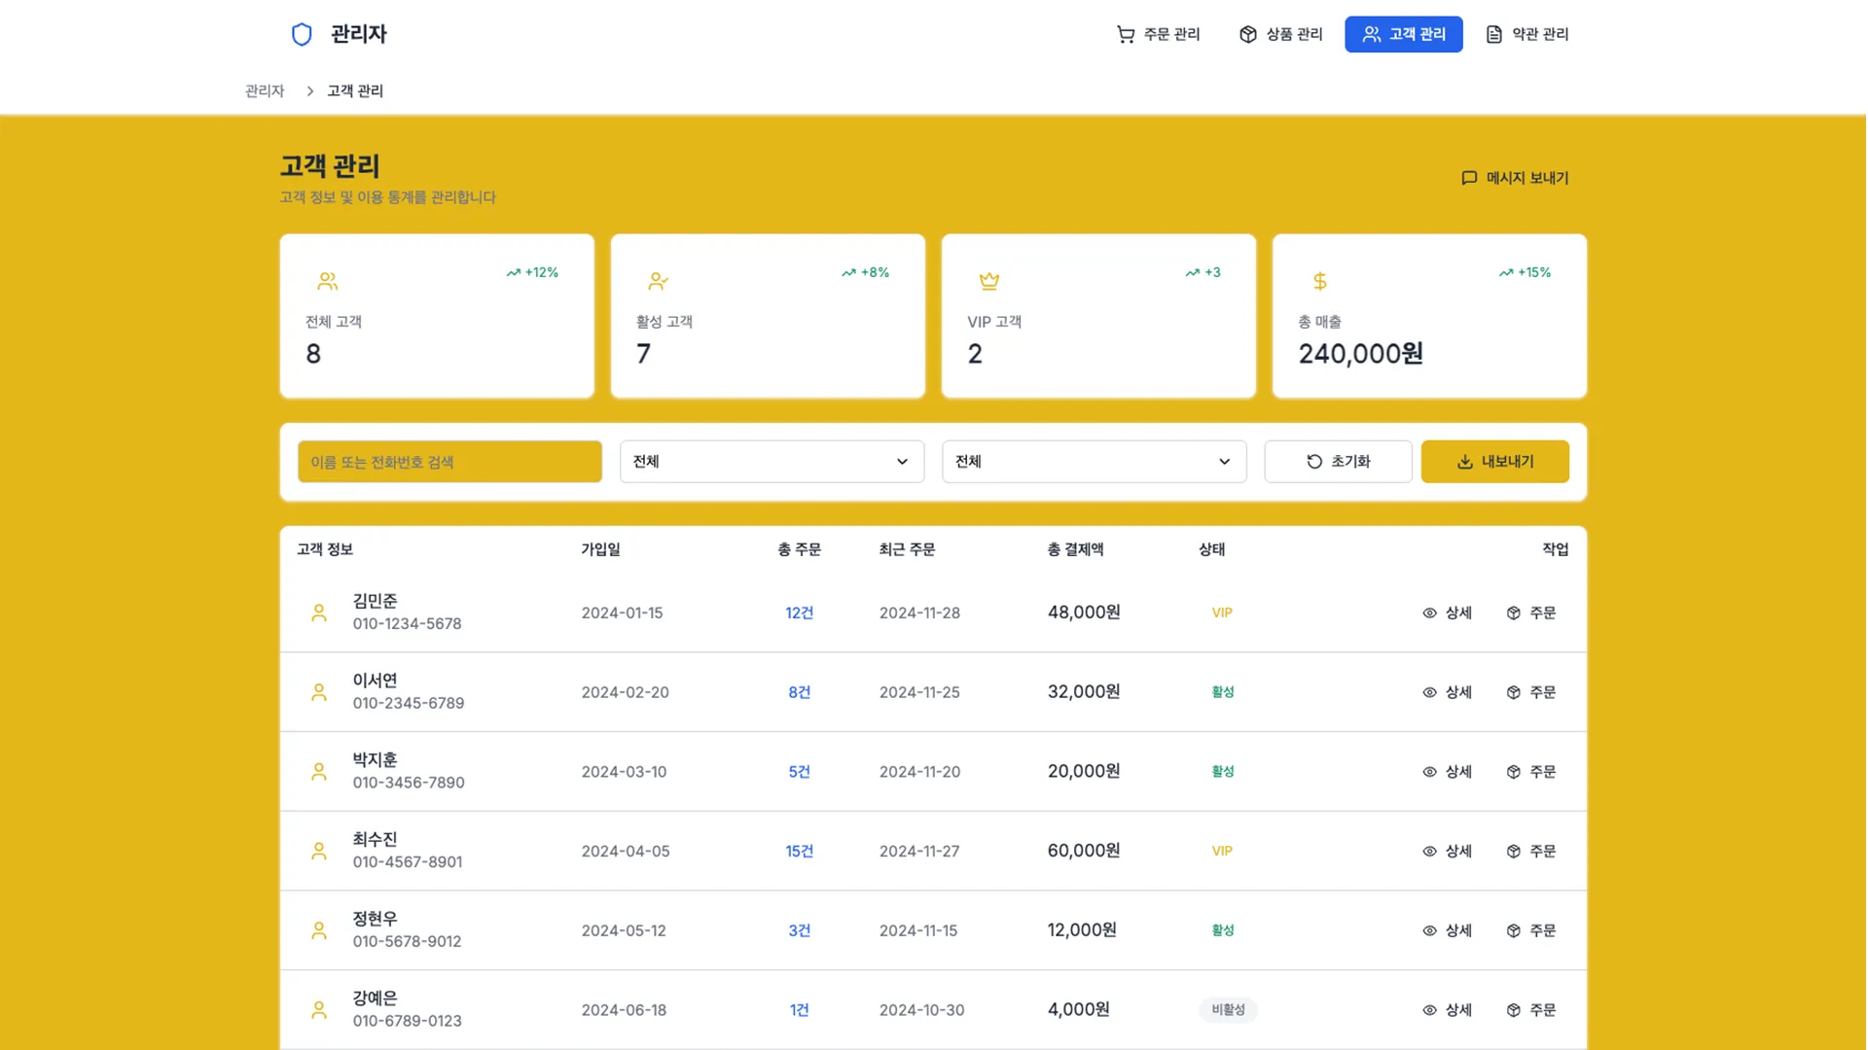Screen dimensions: 1868x1050
Task: Click the VIP badge in 최수진's row
Action: click(1222, 851)
